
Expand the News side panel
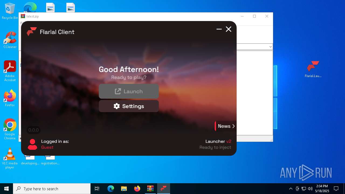point(226,126)
